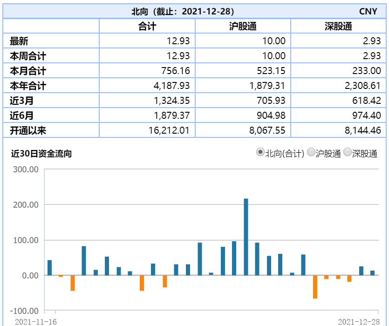389x326 pixels.
Task: Click the largest orange negative bar in the chart
Action: coord(315,287)
